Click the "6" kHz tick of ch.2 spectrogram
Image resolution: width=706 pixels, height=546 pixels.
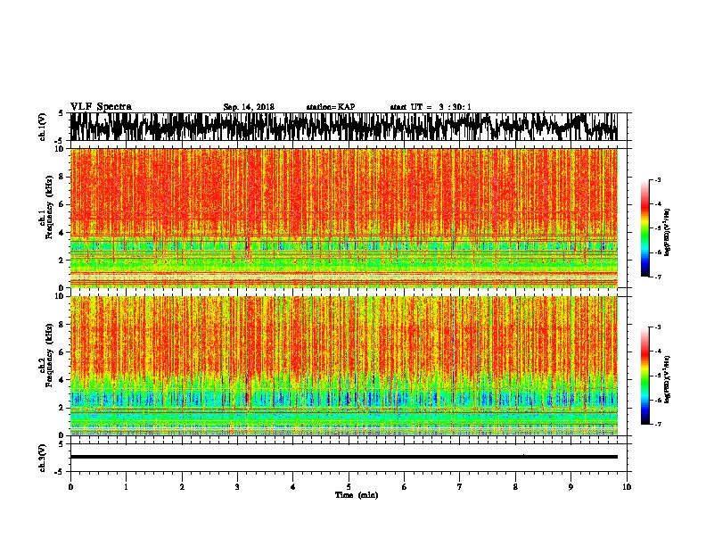[62, 352]
